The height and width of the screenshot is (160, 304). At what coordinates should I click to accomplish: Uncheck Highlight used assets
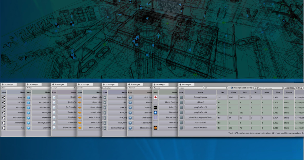coord(232,88)
